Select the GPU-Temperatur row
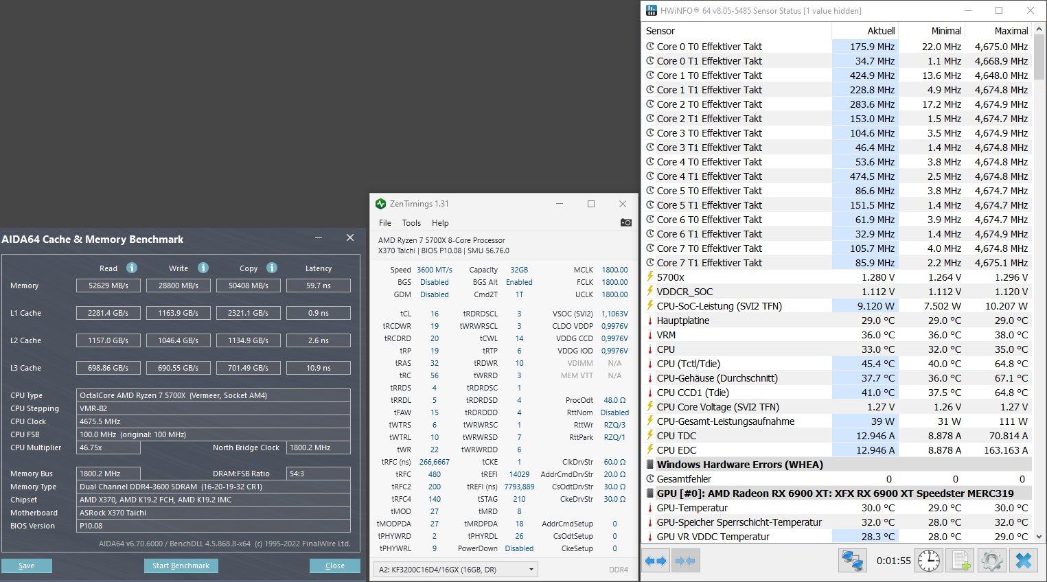The height and width of the screenshot is (582, 1047). pos(838,508)
